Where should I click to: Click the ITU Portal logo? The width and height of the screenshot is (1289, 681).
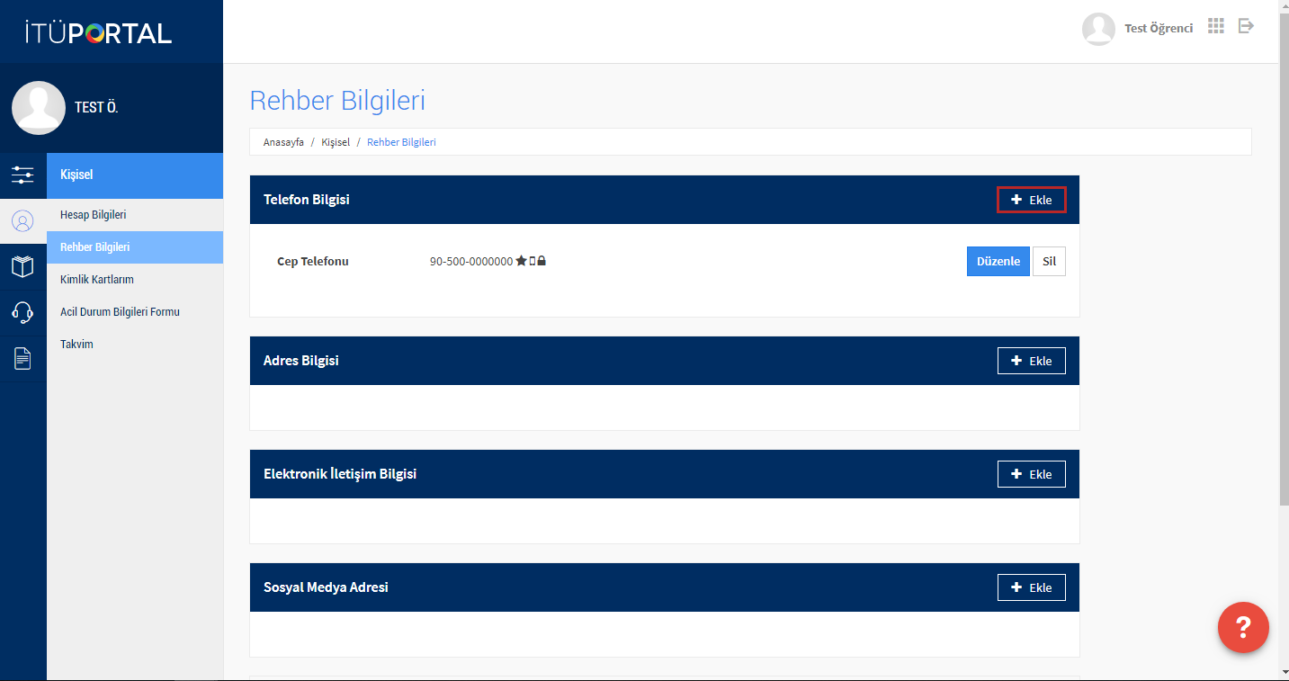(x=98, y=33)
